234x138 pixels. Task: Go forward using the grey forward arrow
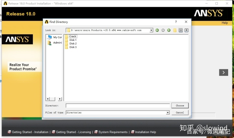click(163, 30)
